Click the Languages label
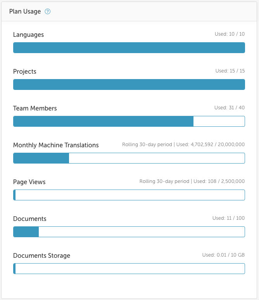 [28, 34]
